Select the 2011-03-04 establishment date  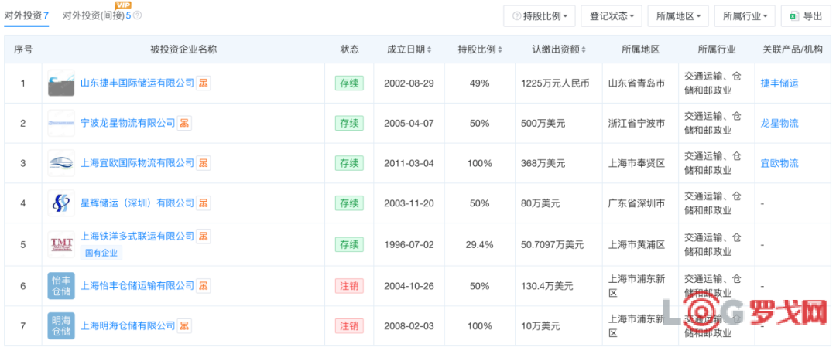pyautogui.click(x=409, y=163)
